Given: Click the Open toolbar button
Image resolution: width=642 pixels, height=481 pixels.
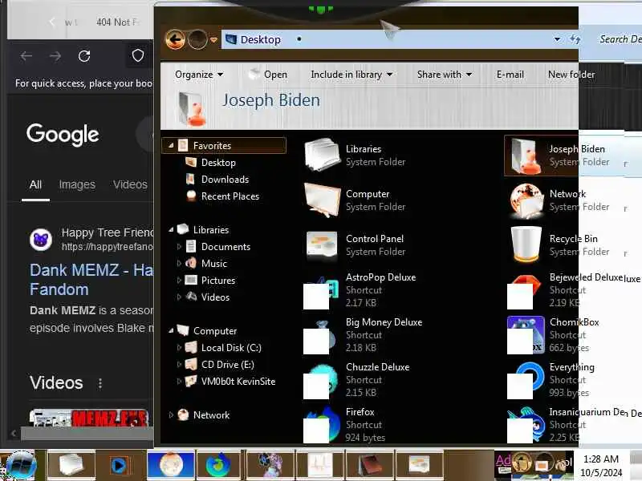Looking at the screenshot, I should point(268,75).
